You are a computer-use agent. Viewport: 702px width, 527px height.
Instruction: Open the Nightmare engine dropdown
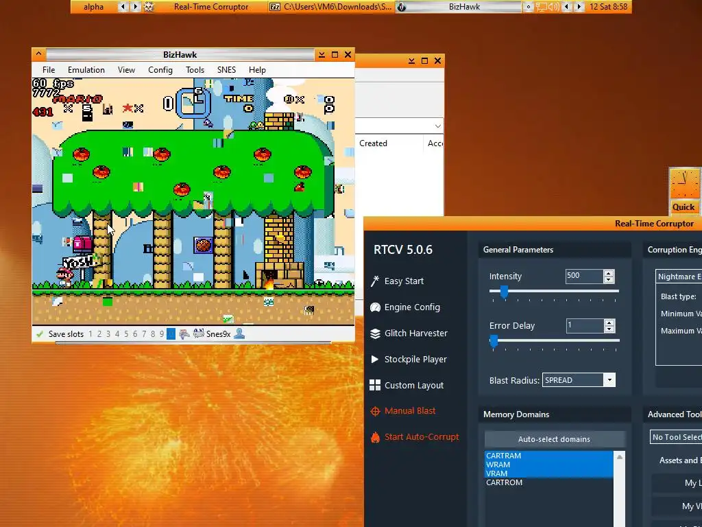click(x=679, y=277)
